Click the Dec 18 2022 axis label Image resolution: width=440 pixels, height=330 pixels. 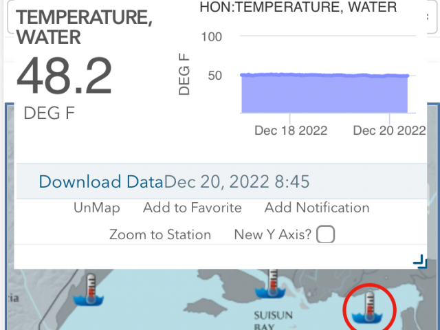pos(291,131)
